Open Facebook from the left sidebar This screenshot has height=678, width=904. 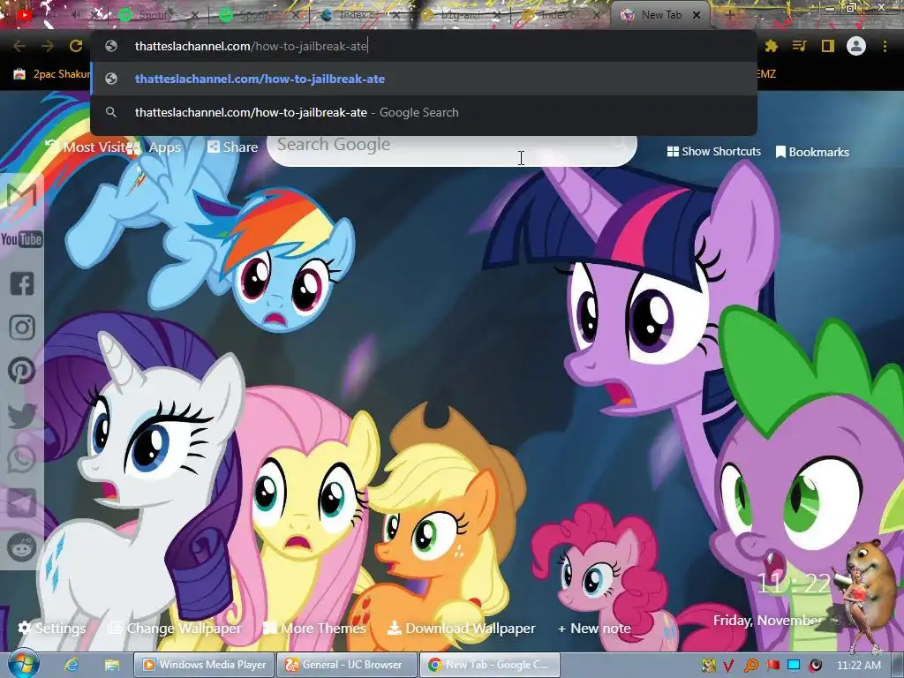click(x=22, y=283)
